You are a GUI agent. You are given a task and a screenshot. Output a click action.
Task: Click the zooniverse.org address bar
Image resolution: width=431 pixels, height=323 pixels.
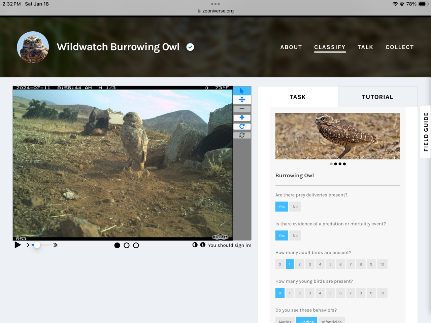tap(215, 11)
